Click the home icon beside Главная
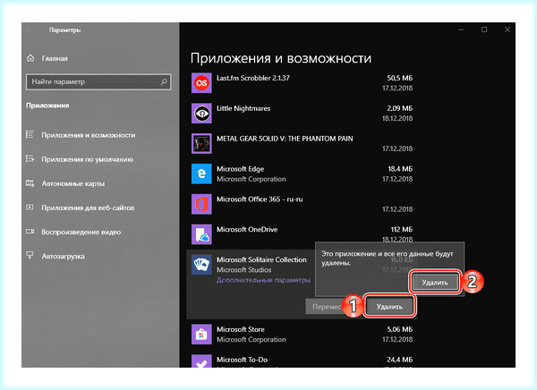Viewport: 537px width, 390px height. click(x=30, y=58)
